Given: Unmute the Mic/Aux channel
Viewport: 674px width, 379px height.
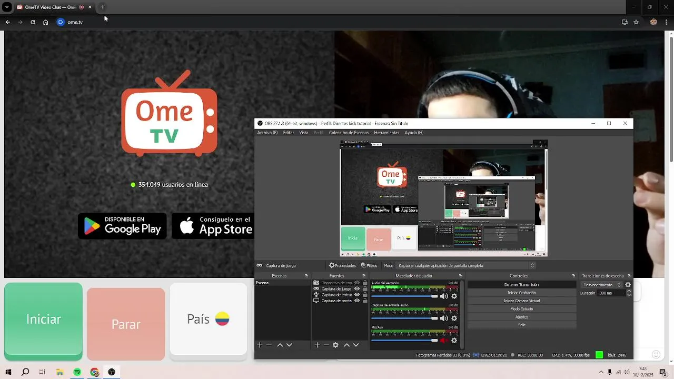Looking at the screenshot, I should (x=444, y=341).
